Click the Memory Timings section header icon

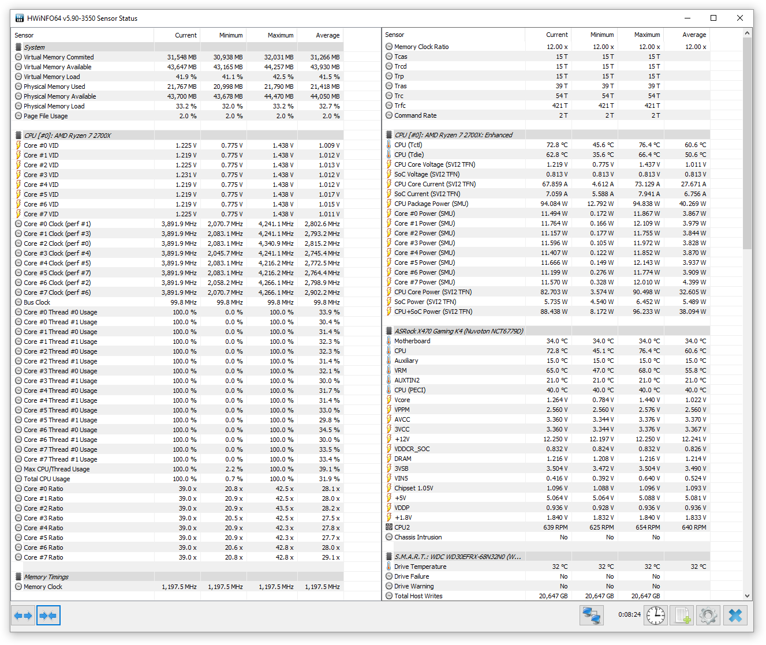[x=18, y=577]
